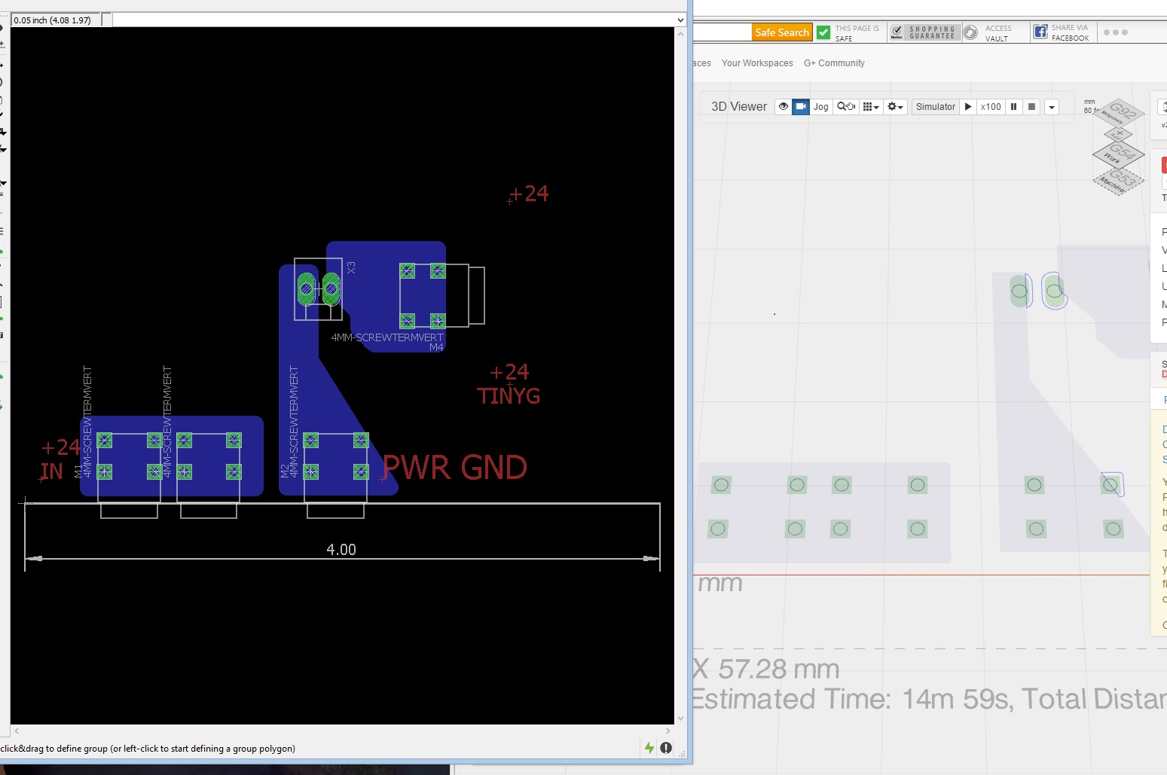Image resolution: width=1167 pixels, height=775 pixels.
Task: Click the Access Vault icon
Action: (x=971, y=32)
